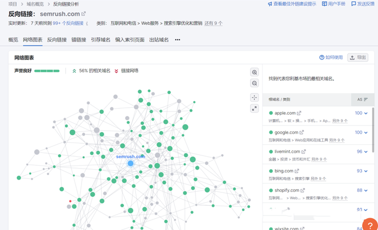Switch to the 出站域名 tab
The height and width of the screenshot is (230, 378).
[159, 40]
